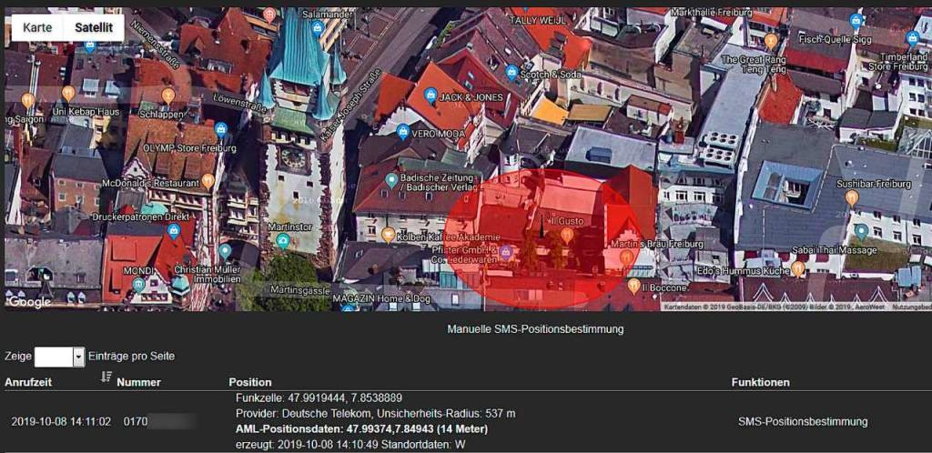Switch map to Karte view
The image size is (932, 453).
click(x=37, y=28)
